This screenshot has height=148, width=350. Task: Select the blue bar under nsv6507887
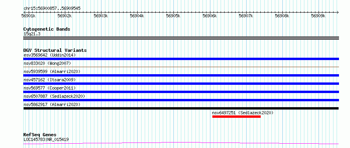tap(181, 100)
